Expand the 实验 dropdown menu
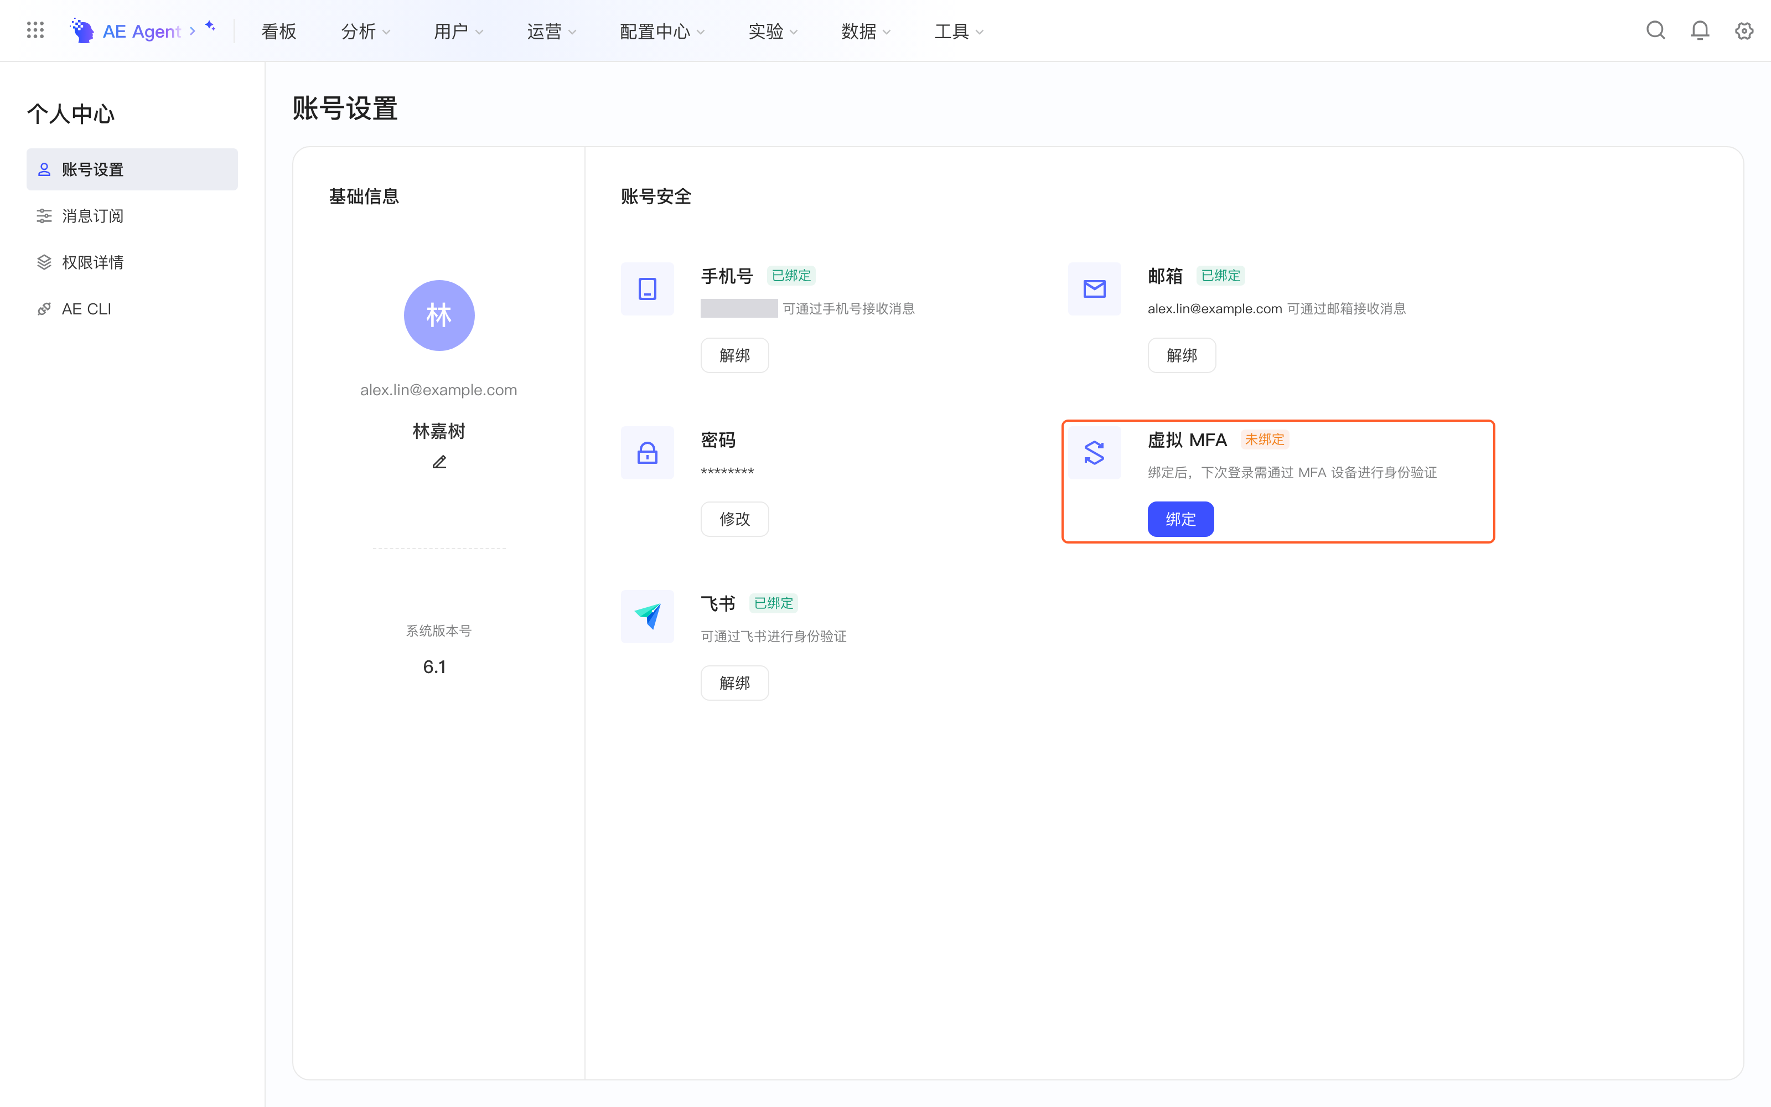1771x1107 pixels. [x=773, y=32]
